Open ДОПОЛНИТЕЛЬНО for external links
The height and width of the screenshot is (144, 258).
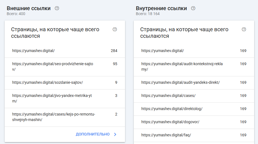point(93,134)
